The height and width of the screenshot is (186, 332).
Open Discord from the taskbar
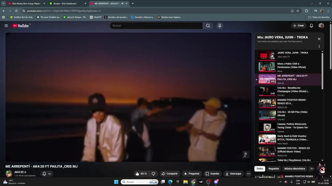tap(216, 182)
